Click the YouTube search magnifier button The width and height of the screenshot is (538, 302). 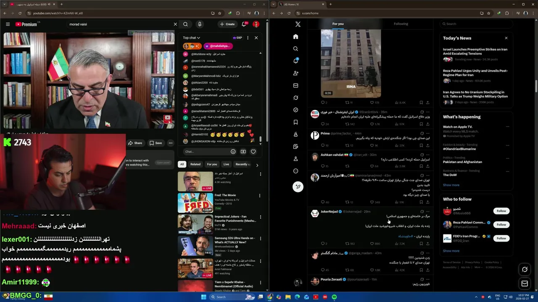(x=185, y=24)
